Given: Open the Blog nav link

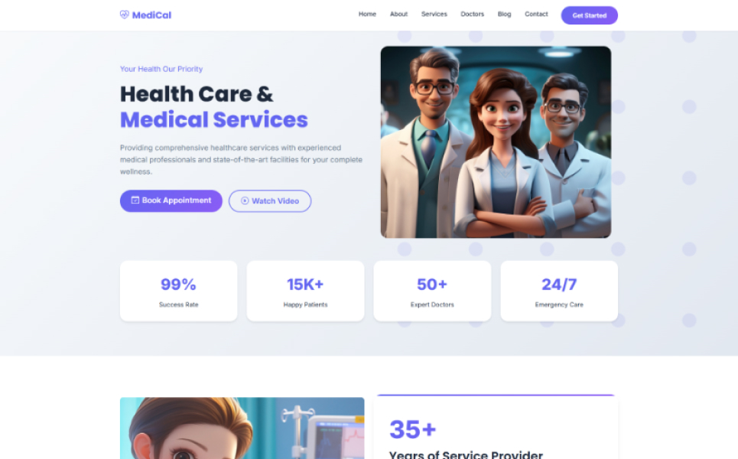Looking at the screenshot, I should [504, 14].
